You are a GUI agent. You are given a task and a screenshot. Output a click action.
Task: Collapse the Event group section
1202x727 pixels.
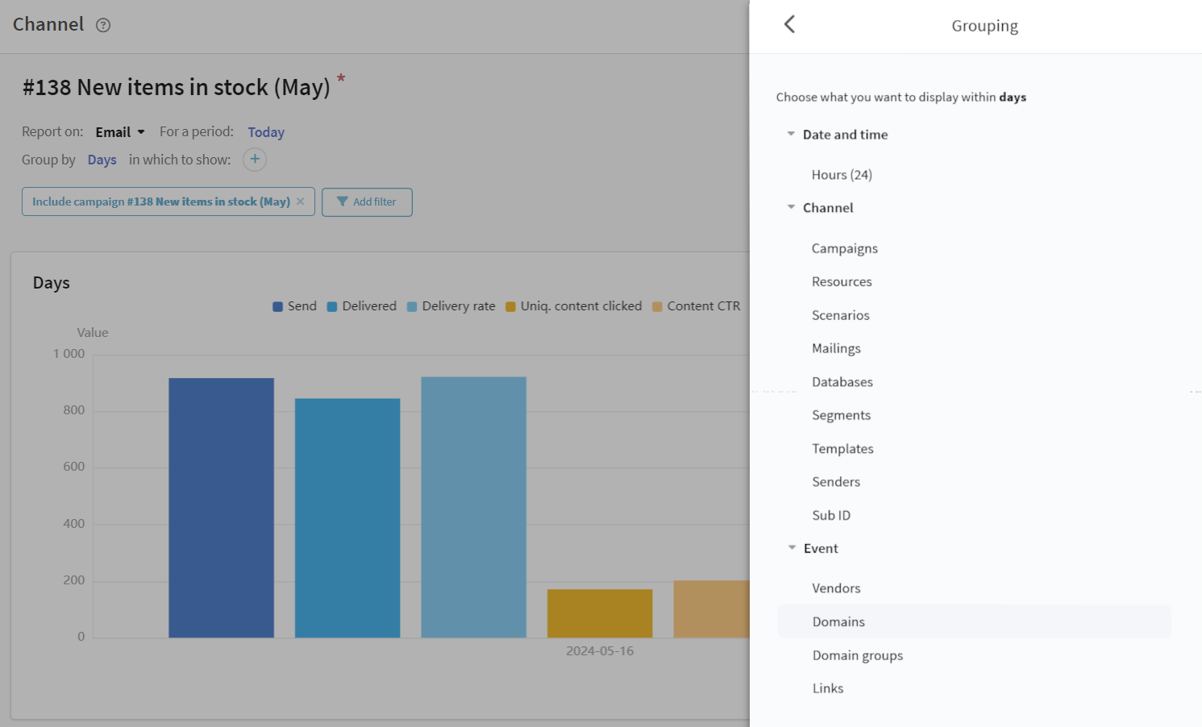pos(792,548)
